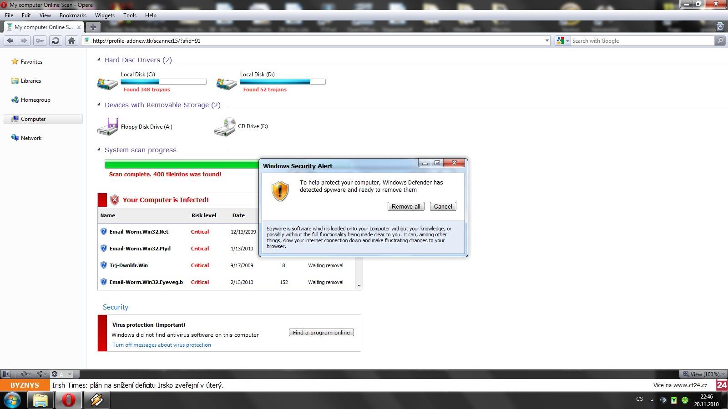Open the Opera Link sync dropdown

click(x=25, y=374)
